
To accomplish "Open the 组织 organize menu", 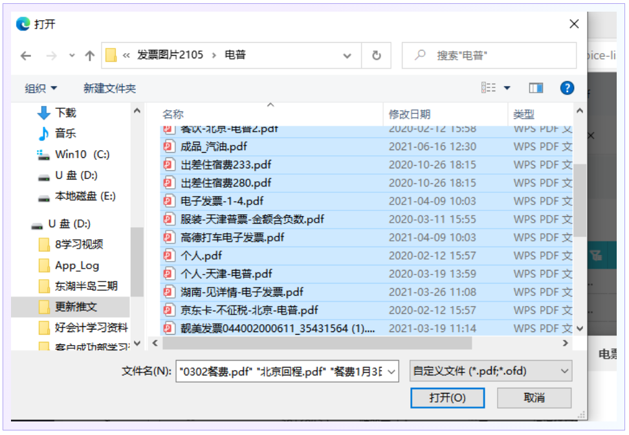I will pos(41,88).
